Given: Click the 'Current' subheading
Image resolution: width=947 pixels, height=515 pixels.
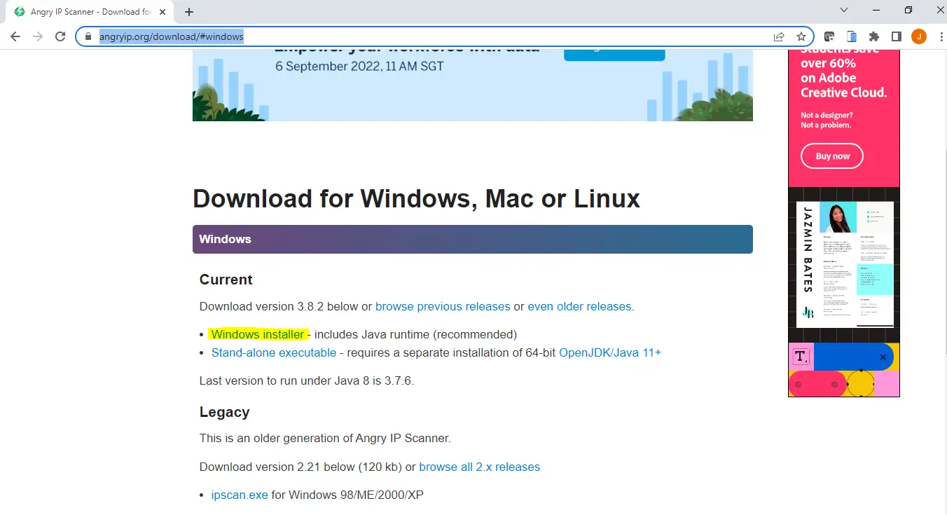Looking at the screenshot, I should (x=226, y=280).
